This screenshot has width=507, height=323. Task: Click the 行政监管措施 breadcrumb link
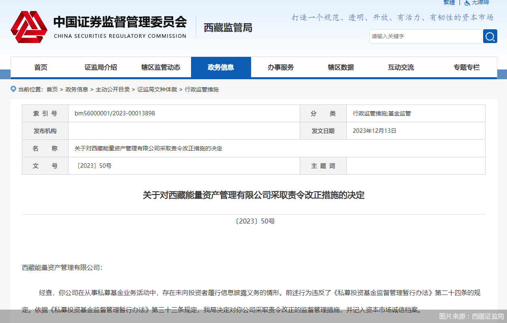pos(202,89)
